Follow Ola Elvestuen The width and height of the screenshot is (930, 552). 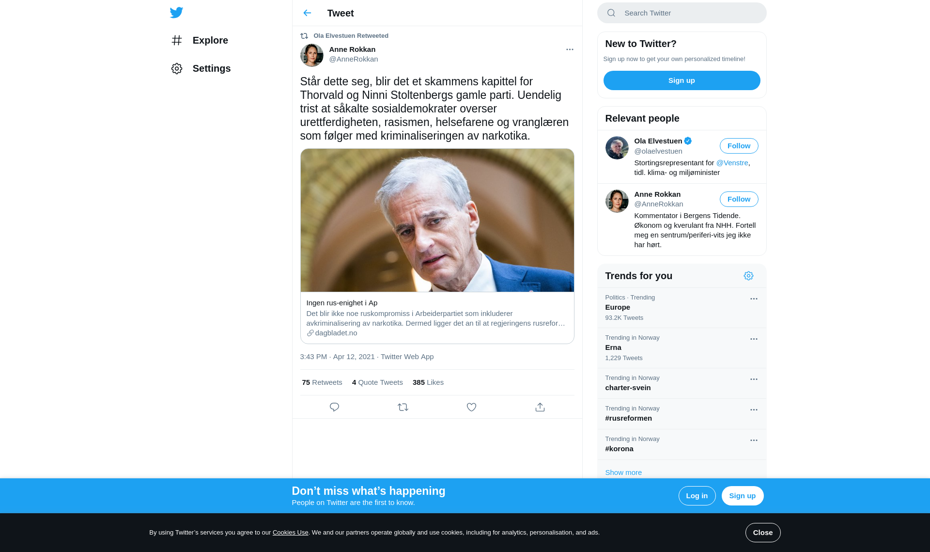coord(739,146)
